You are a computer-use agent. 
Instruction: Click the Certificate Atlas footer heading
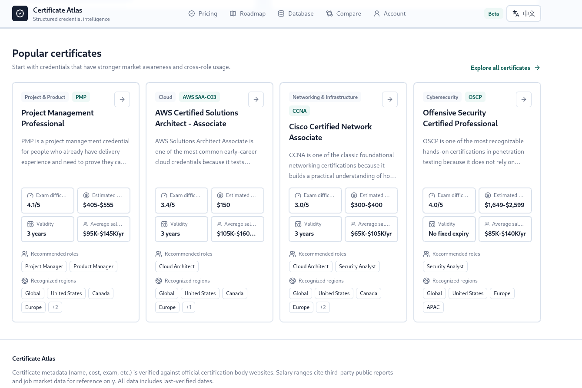point(34,358)
